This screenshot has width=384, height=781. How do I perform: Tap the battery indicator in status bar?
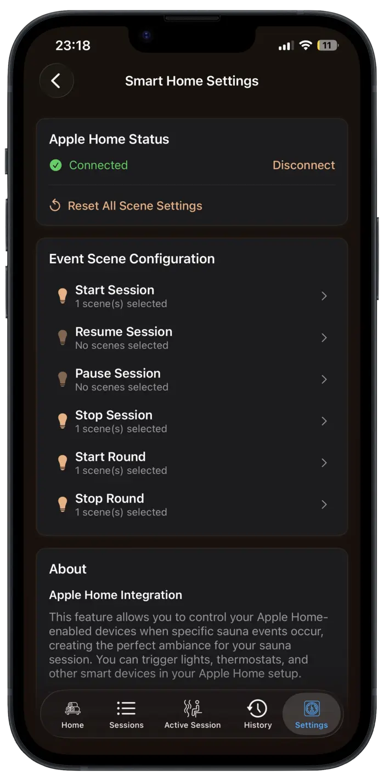click(x=327, y=46)
